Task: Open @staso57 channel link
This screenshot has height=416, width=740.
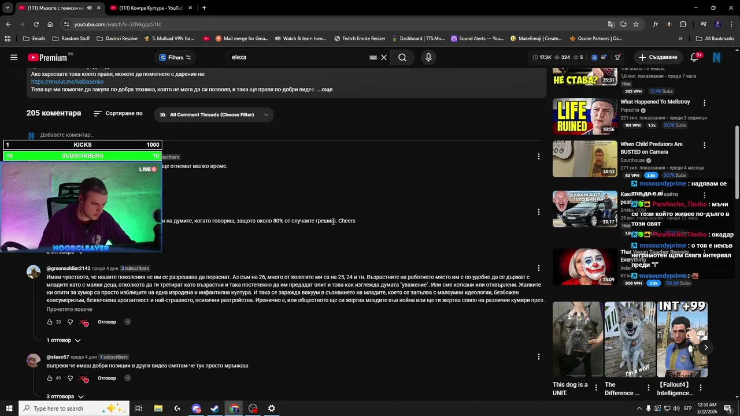Action: coord(58,357)
